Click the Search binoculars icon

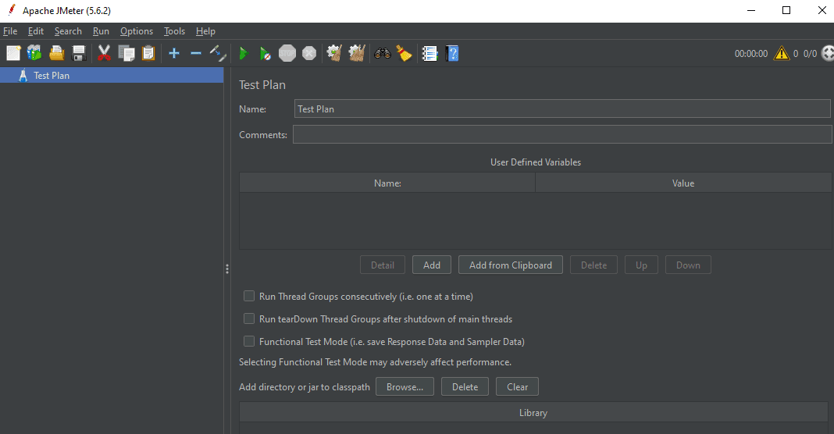click(x=382, y=53)
